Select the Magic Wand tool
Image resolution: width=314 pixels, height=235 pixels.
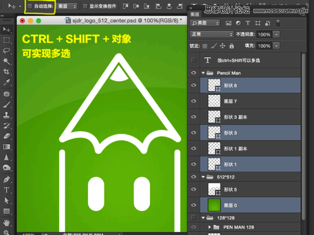6,61
